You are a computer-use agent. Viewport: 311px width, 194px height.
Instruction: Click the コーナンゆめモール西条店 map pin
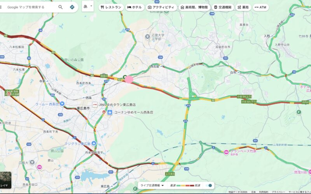[x=110, y=113]
